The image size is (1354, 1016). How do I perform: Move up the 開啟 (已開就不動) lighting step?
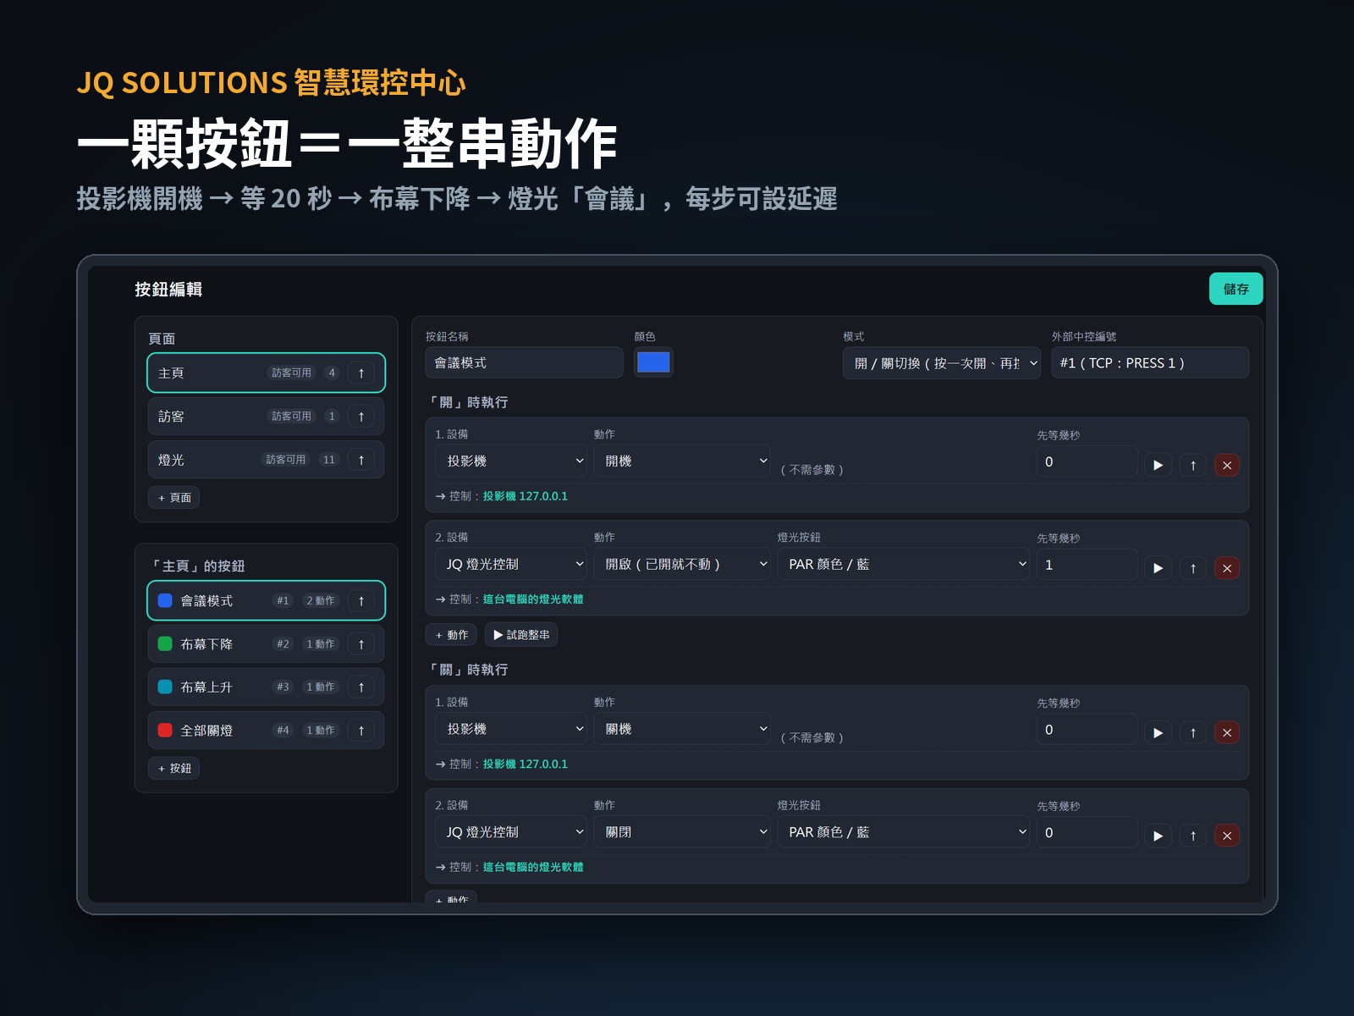[1193, 568]
